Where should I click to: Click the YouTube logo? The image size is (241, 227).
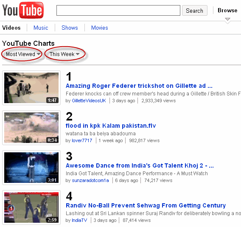pos(23,10)
